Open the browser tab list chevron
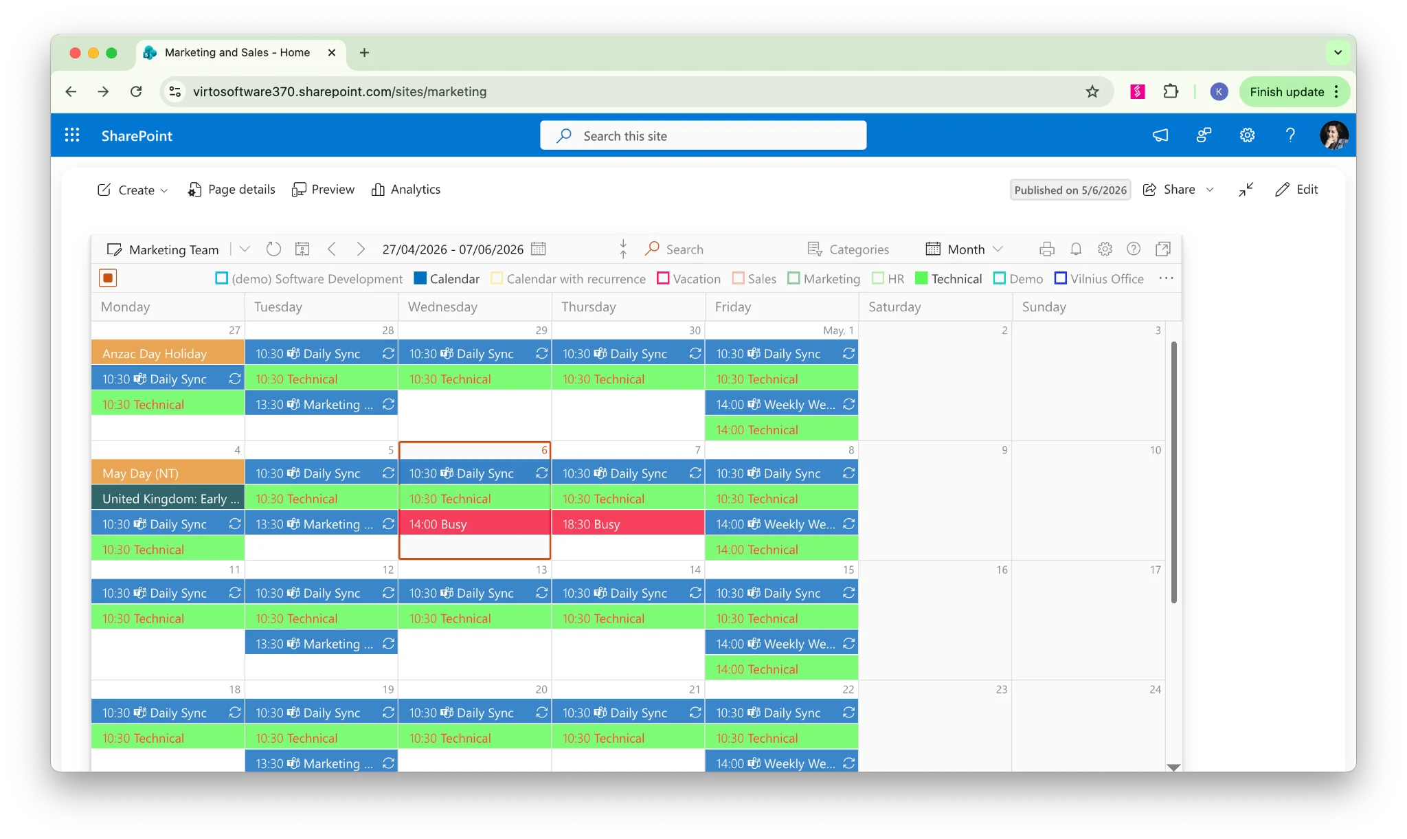Viewport: 1407px width, 839px height. [x=1338, y=52]
